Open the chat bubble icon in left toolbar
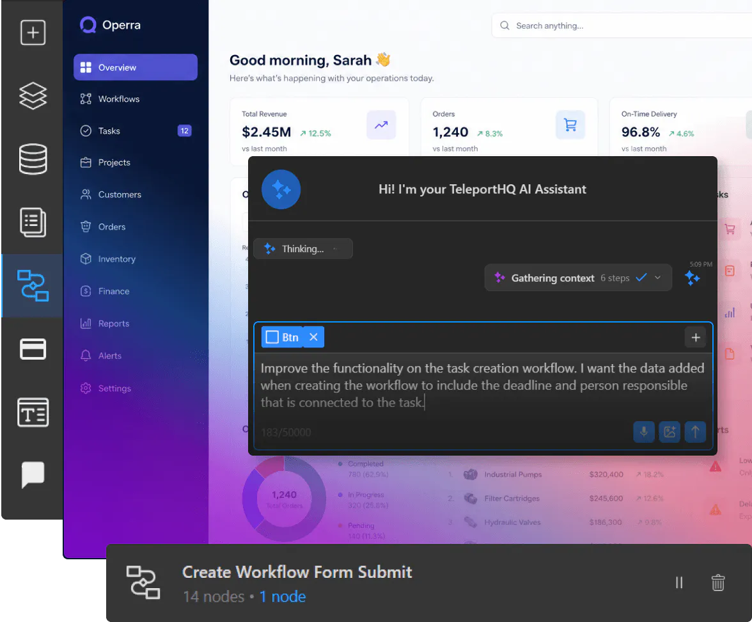The width and height of the screenshot is (752, 622). (33, 475)
